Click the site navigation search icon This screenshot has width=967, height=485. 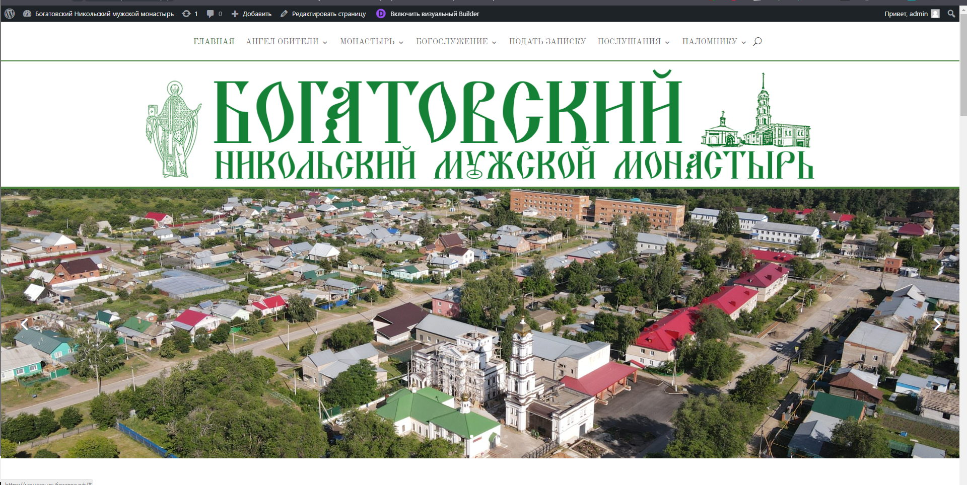(757, 42)
